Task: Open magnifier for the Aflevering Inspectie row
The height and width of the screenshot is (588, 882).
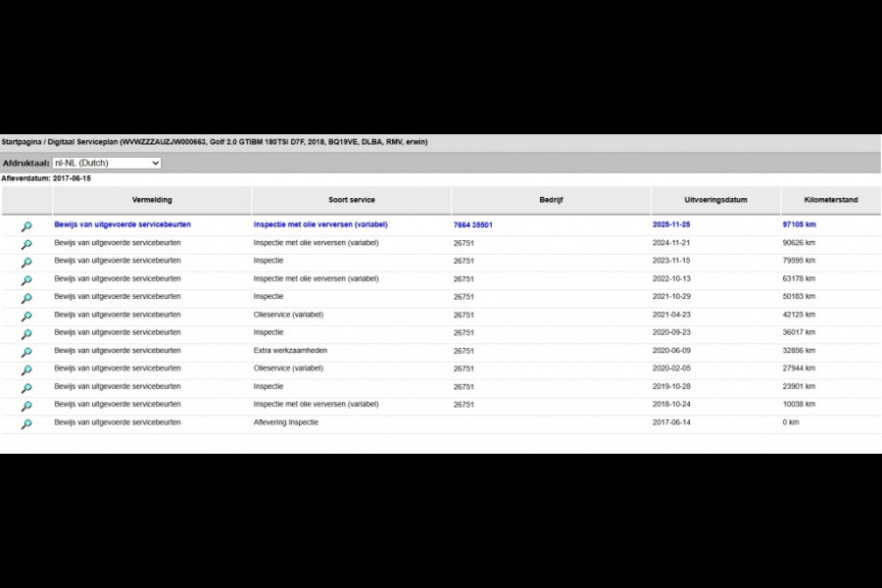Action: point(26,424)
